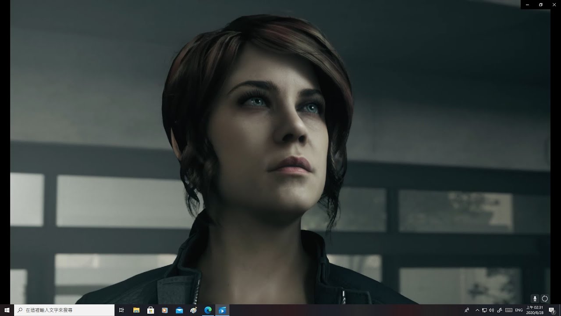Click the circular refresh overlay button

point(545,298)
